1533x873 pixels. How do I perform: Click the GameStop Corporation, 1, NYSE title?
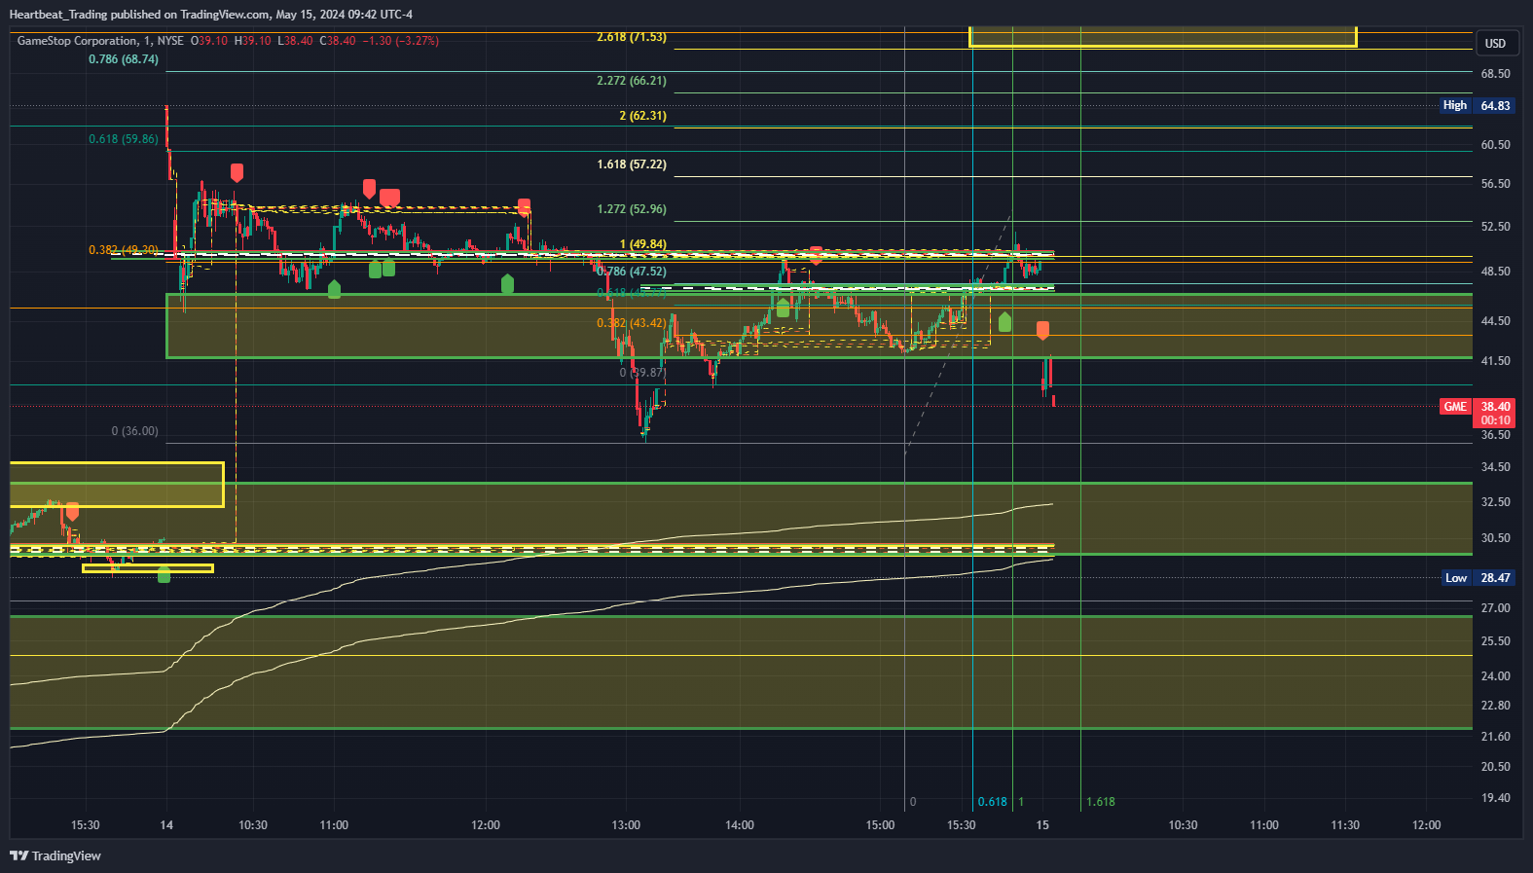100,41
